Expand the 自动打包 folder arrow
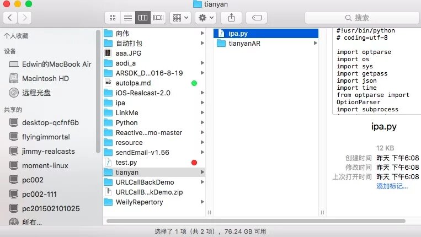The height and width of the screenshot is (237, 421). [202, 43]
